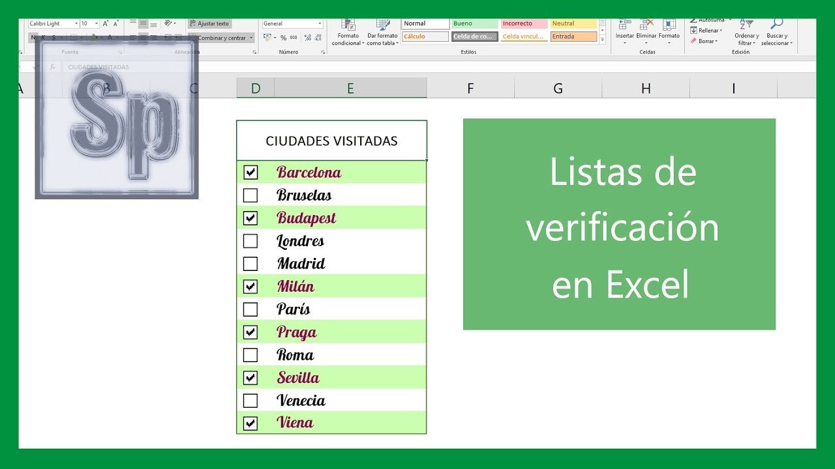
Task: Open the font name dropdown
Action: point(77,23)
